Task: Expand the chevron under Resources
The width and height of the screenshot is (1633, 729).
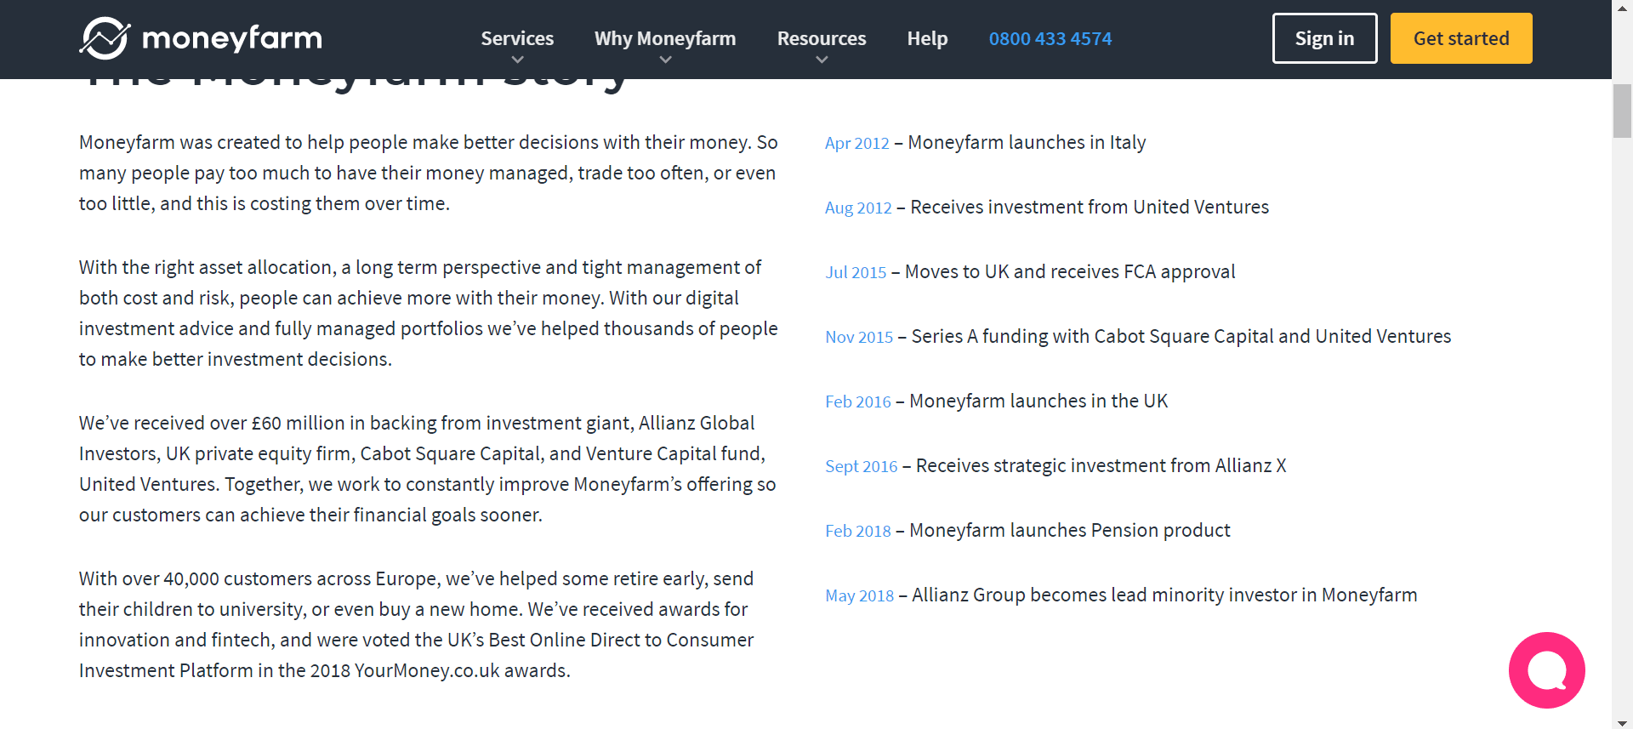Action: pyautogui.click(x=822, y=60)
